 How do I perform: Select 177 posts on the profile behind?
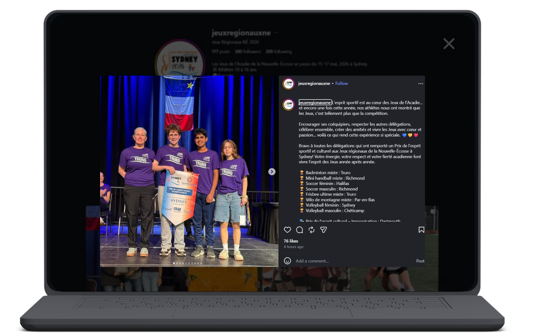221,52
